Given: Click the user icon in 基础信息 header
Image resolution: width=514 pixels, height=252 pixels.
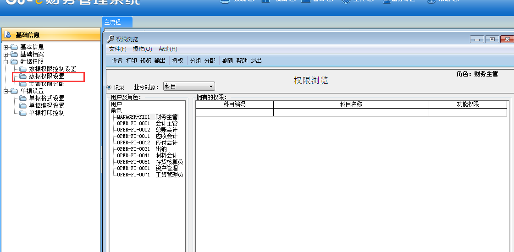Looking at the screenshot, I should 8,34.
